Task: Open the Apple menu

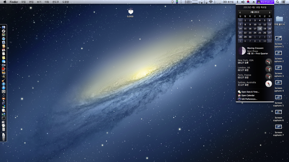Action: [5, 2]
